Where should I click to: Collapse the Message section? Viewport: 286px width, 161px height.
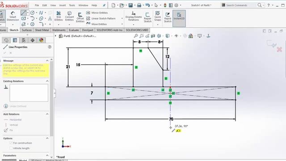click(47, 60)
